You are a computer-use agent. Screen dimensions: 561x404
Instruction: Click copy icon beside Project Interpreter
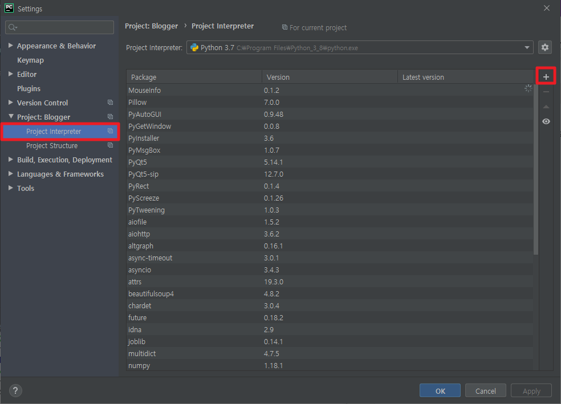point(110,131)
